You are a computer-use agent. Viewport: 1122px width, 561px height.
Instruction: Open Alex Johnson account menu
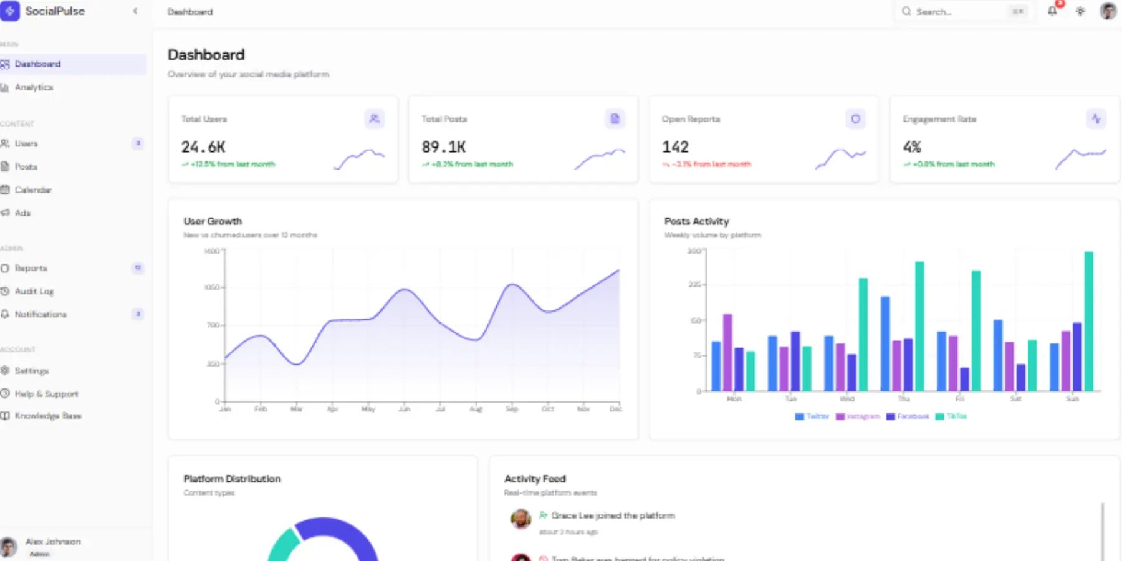72,547
